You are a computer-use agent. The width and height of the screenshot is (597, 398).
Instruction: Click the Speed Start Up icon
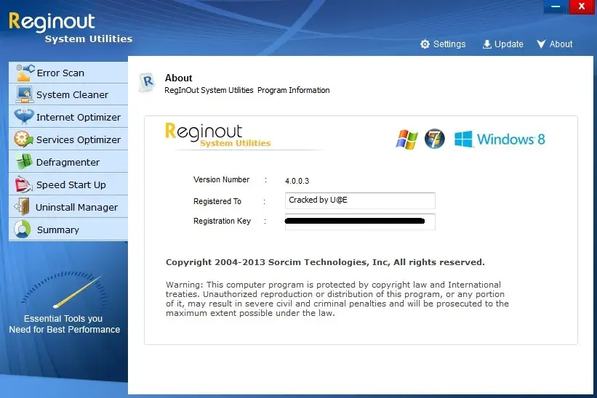23,184
